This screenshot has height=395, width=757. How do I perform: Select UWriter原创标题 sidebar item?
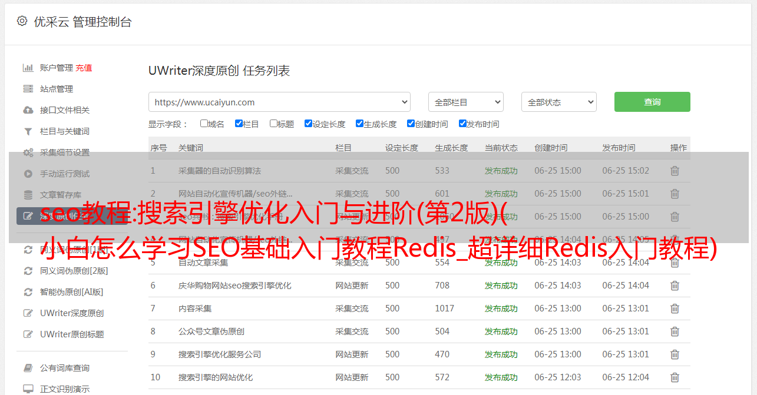click(x=72, y=334)
